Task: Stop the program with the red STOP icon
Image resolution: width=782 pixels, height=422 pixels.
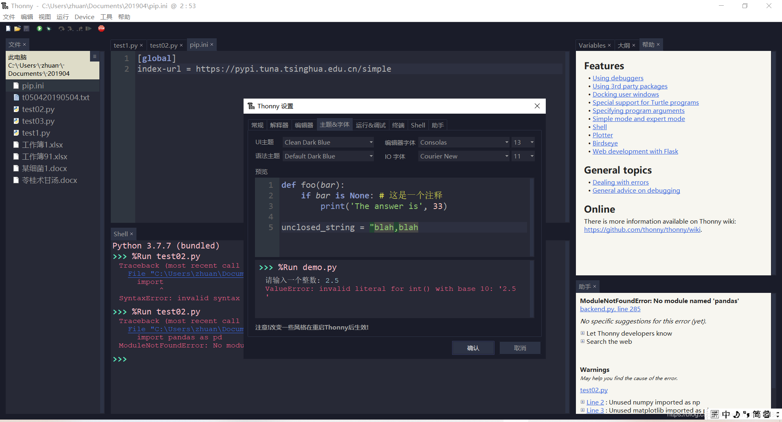Action: (x=101, y=28)
